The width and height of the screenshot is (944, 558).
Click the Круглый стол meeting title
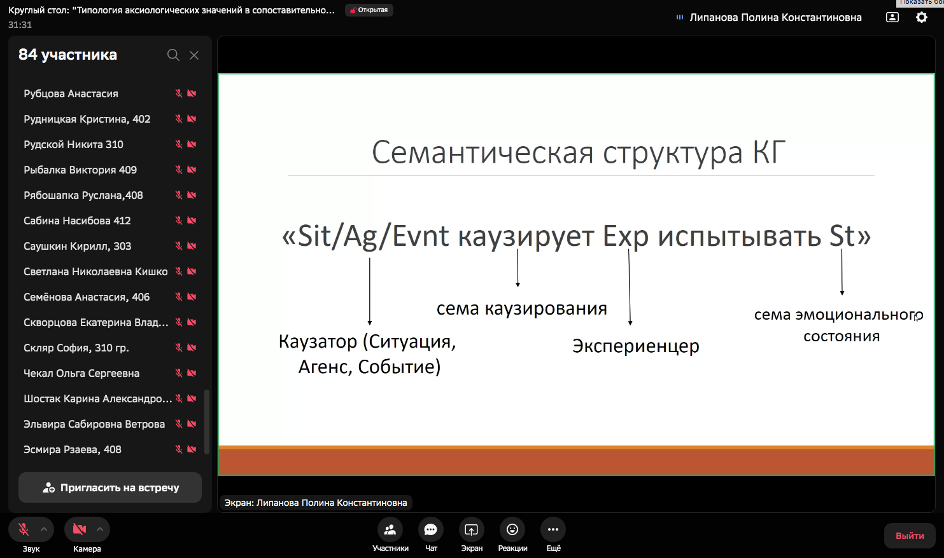(172, 10)
